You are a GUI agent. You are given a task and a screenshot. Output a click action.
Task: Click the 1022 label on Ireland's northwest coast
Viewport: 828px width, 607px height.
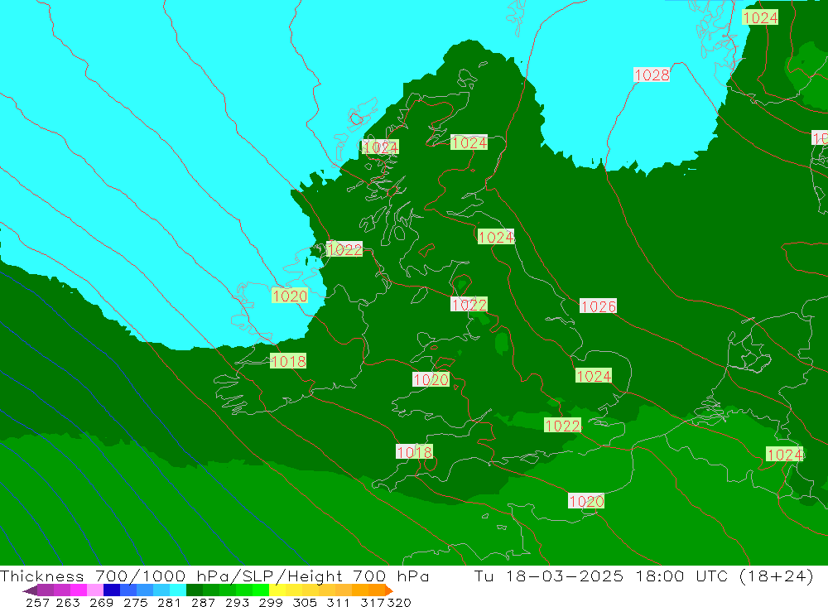coord(344,249)
